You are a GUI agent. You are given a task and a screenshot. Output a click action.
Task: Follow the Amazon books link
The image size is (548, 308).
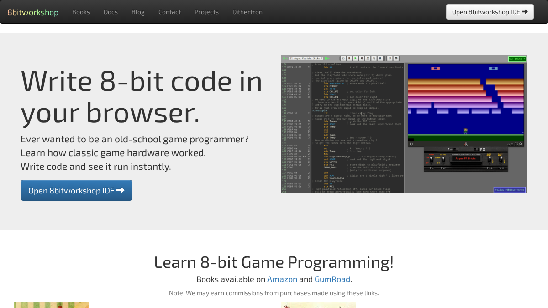click(x=282, y=279)
